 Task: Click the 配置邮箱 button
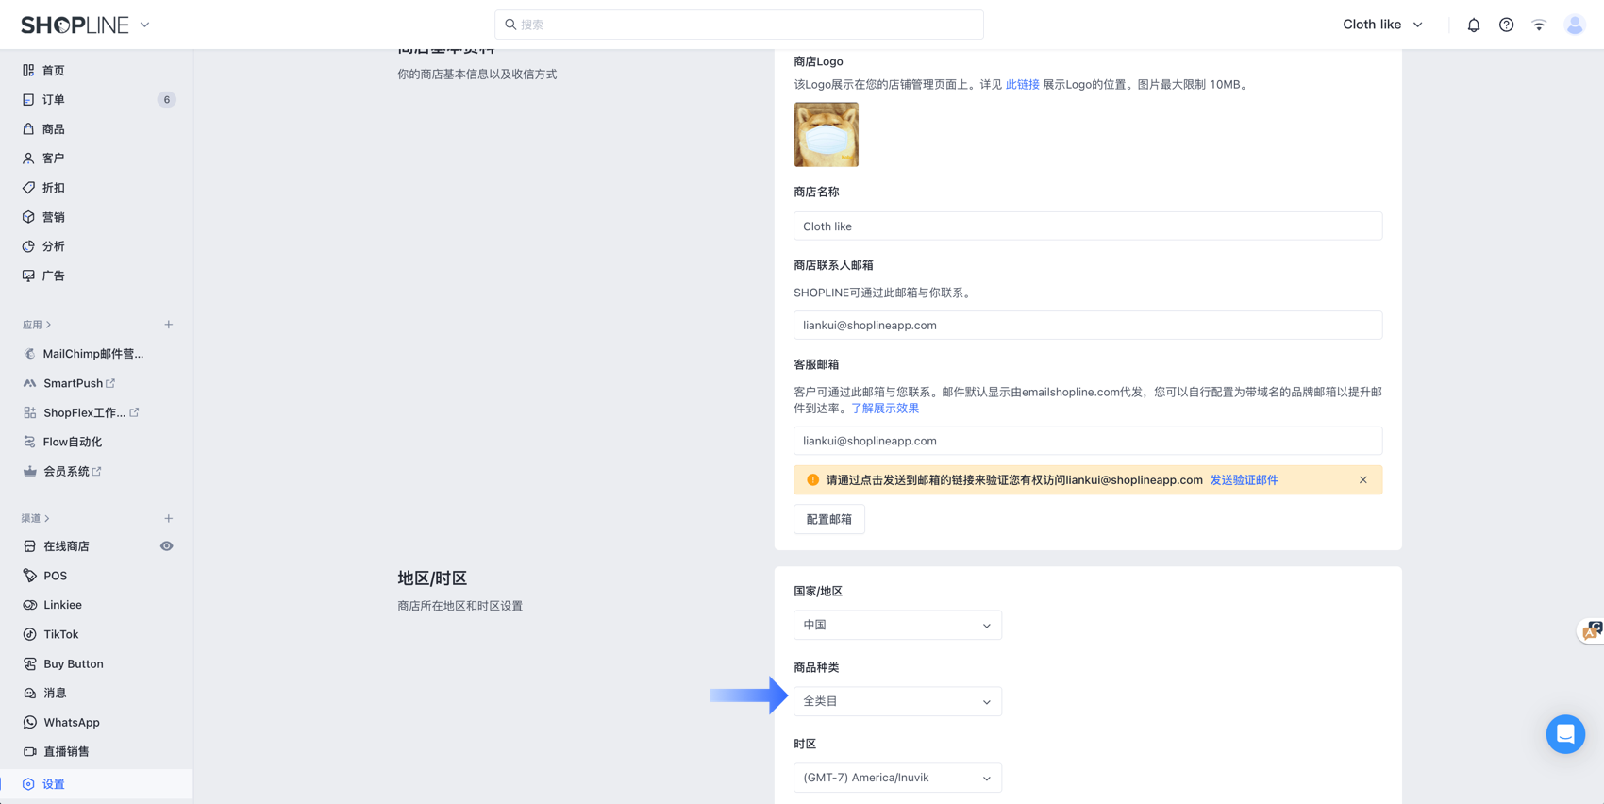[x=829, y=519]
